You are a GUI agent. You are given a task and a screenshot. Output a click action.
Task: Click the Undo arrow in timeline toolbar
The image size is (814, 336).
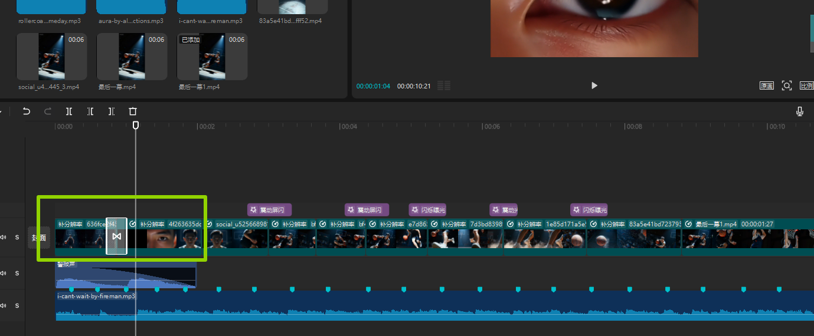click(x=27, y=111)
